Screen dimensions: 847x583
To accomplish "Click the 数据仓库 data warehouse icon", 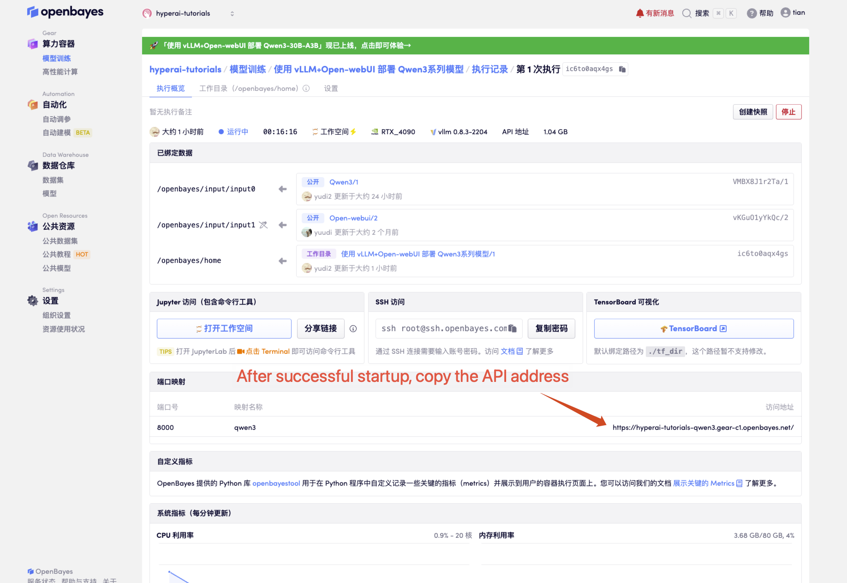I will (32, 165).
